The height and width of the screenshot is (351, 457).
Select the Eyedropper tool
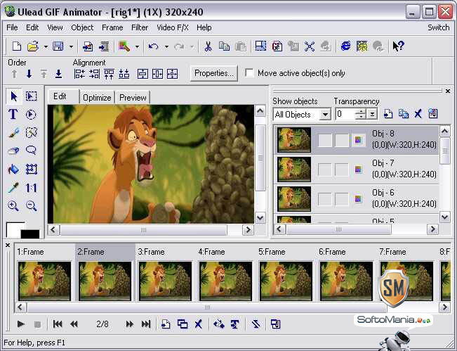pos(13,188)
